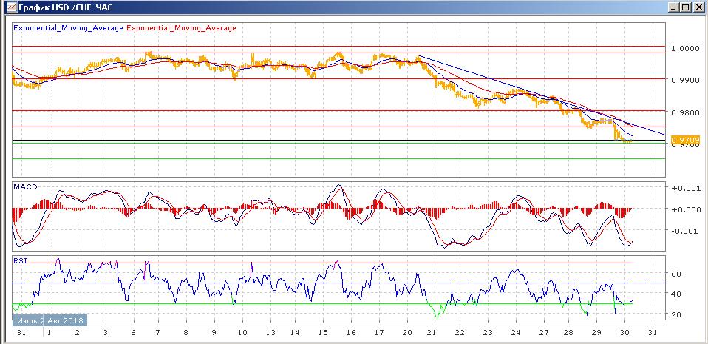
Task: Click the 0.9800 price axis label
Action: point(684,112)
